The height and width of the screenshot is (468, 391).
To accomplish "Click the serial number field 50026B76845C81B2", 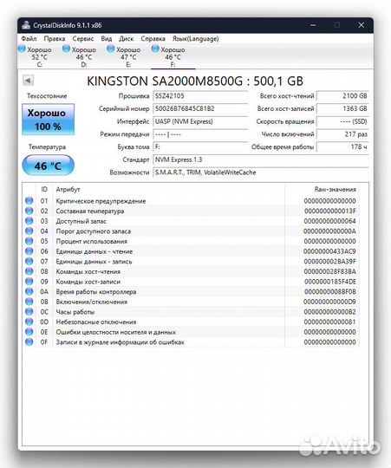I will click(200, 108).
